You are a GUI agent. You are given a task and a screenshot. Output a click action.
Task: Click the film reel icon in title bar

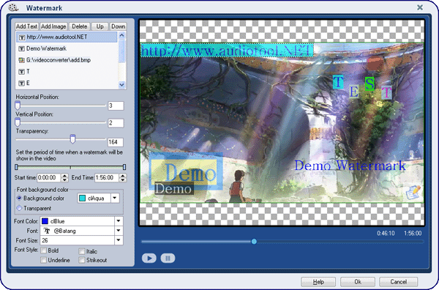click(13, 7)
